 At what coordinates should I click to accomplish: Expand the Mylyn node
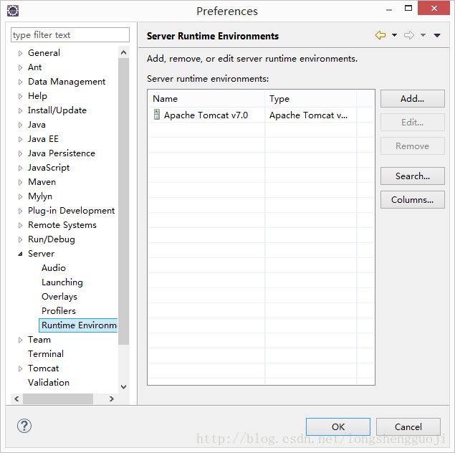click(20, 196)
